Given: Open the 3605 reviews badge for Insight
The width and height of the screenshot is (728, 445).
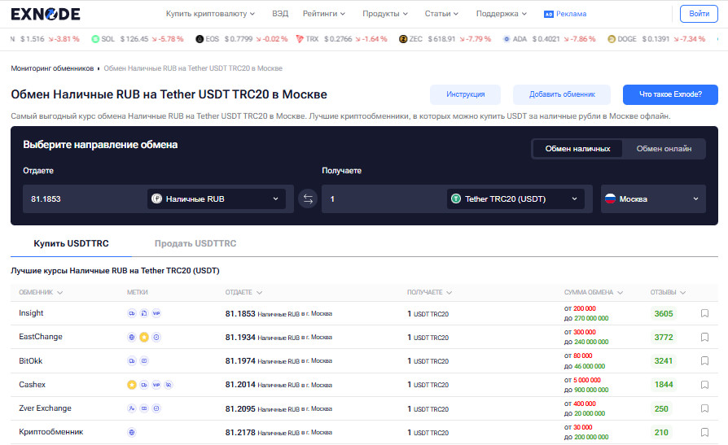Looking at the screenshot, I should coord(664,314).
